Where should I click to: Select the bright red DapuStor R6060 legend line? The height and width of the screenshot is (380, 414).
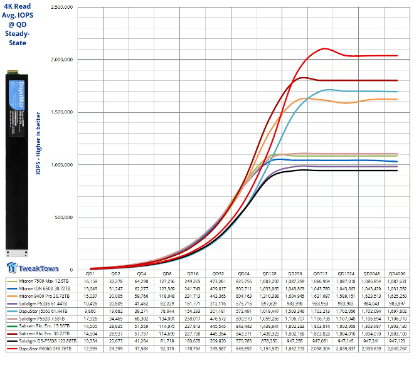pyautogui.click(x=12, y=349)
